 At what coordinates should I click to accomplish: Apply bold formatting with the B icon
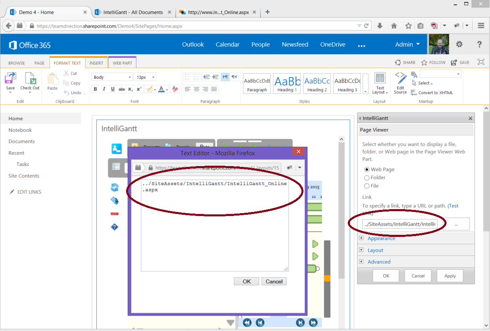coord(96,89)
